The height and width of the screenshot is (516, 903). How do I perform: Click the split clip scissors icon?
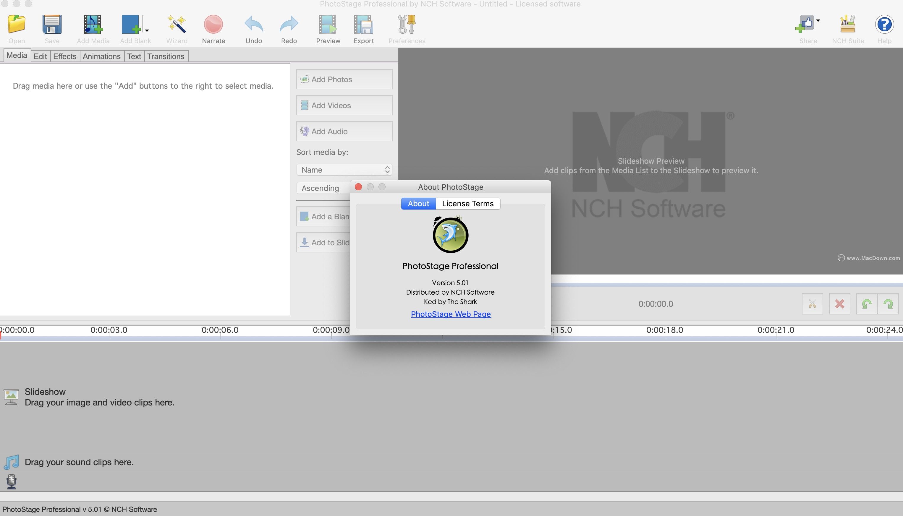[812, 304]
